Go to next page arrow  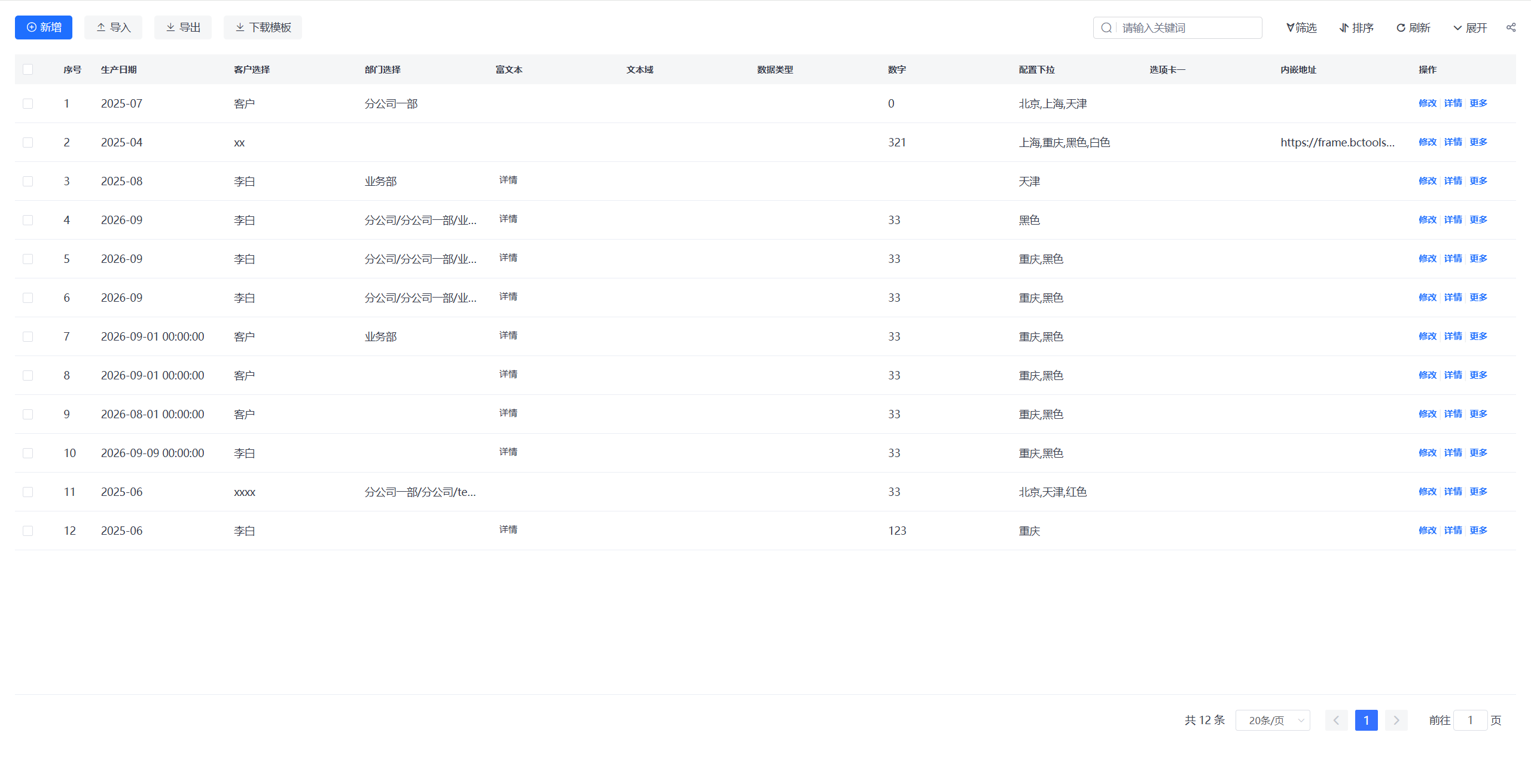pyautogui.click(x=1396, y=721)
